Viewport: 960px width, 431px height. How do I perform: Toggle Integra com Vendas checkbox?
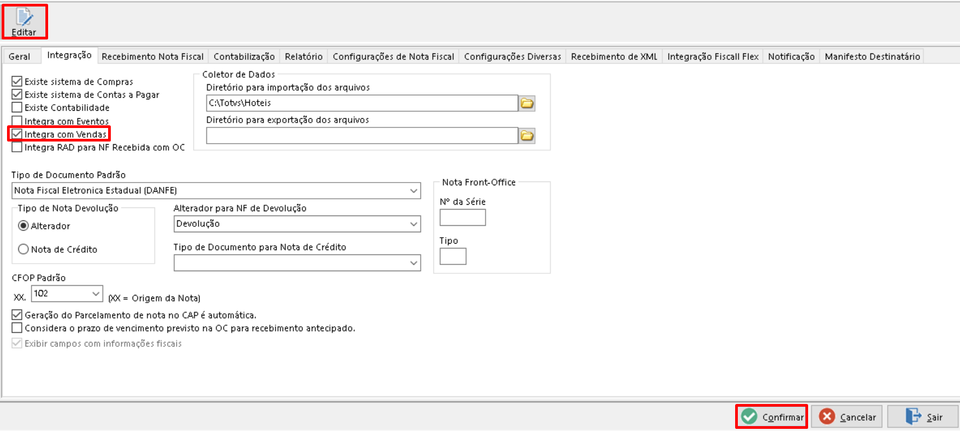[17, 134]
